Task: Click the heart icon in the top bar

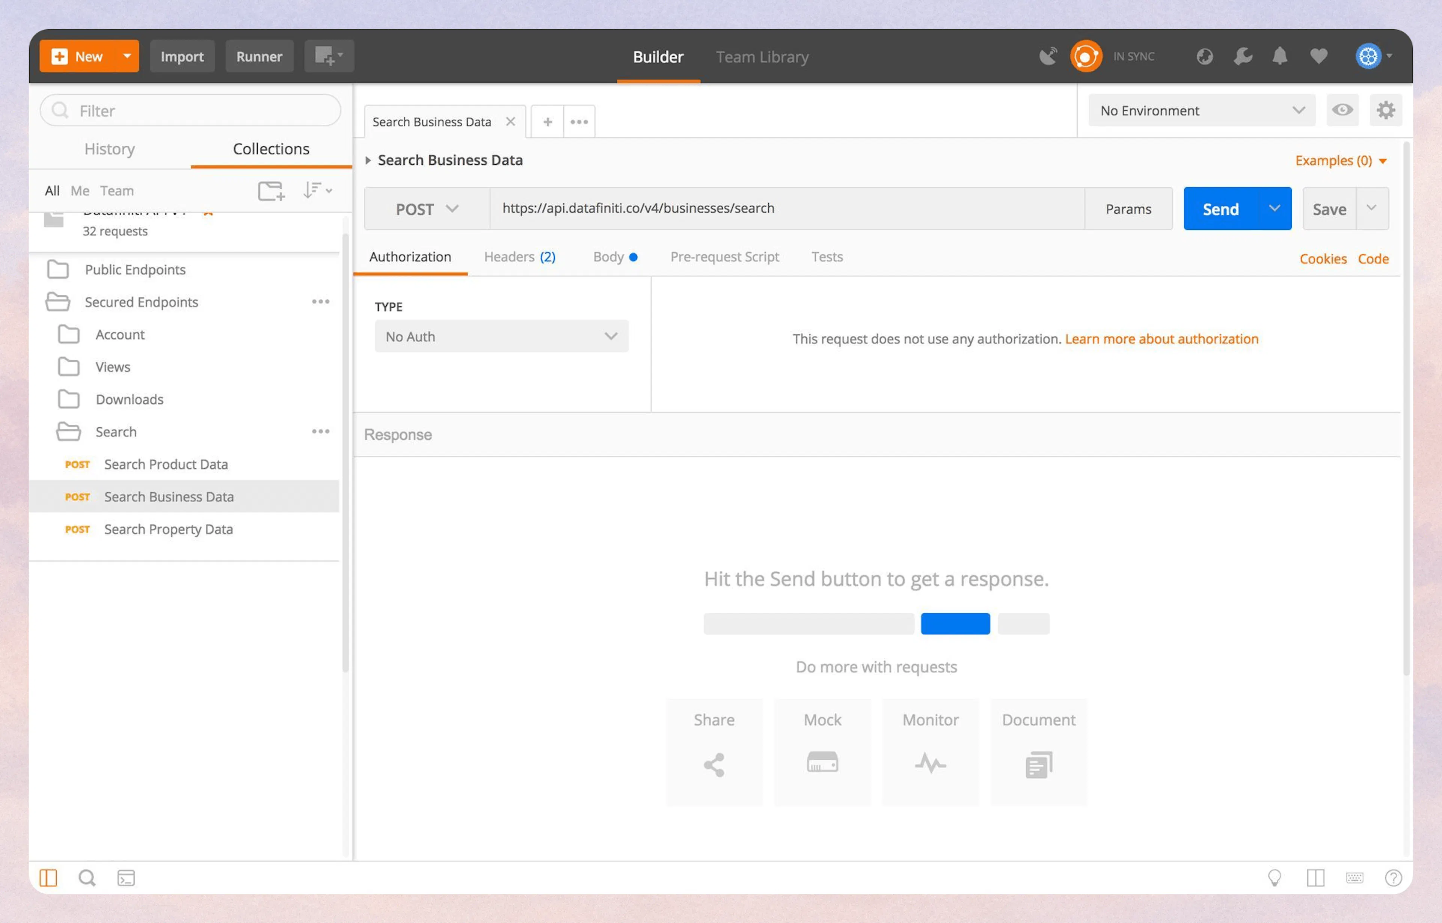Action: tap(1318, 56)
